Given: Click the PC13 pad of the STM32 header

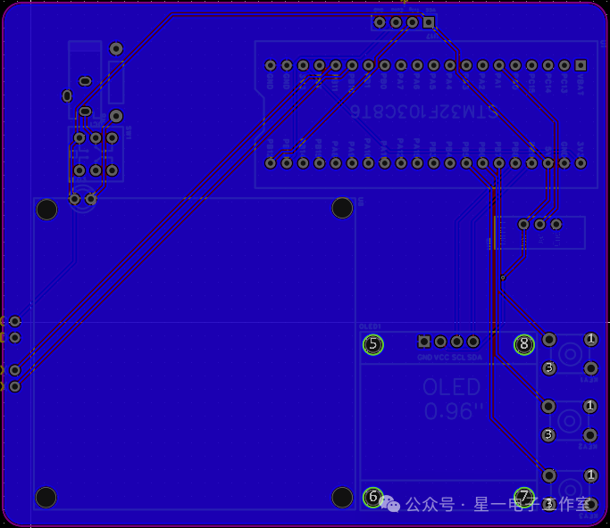Looking at the screenshot, I should (x=564, y=65).
